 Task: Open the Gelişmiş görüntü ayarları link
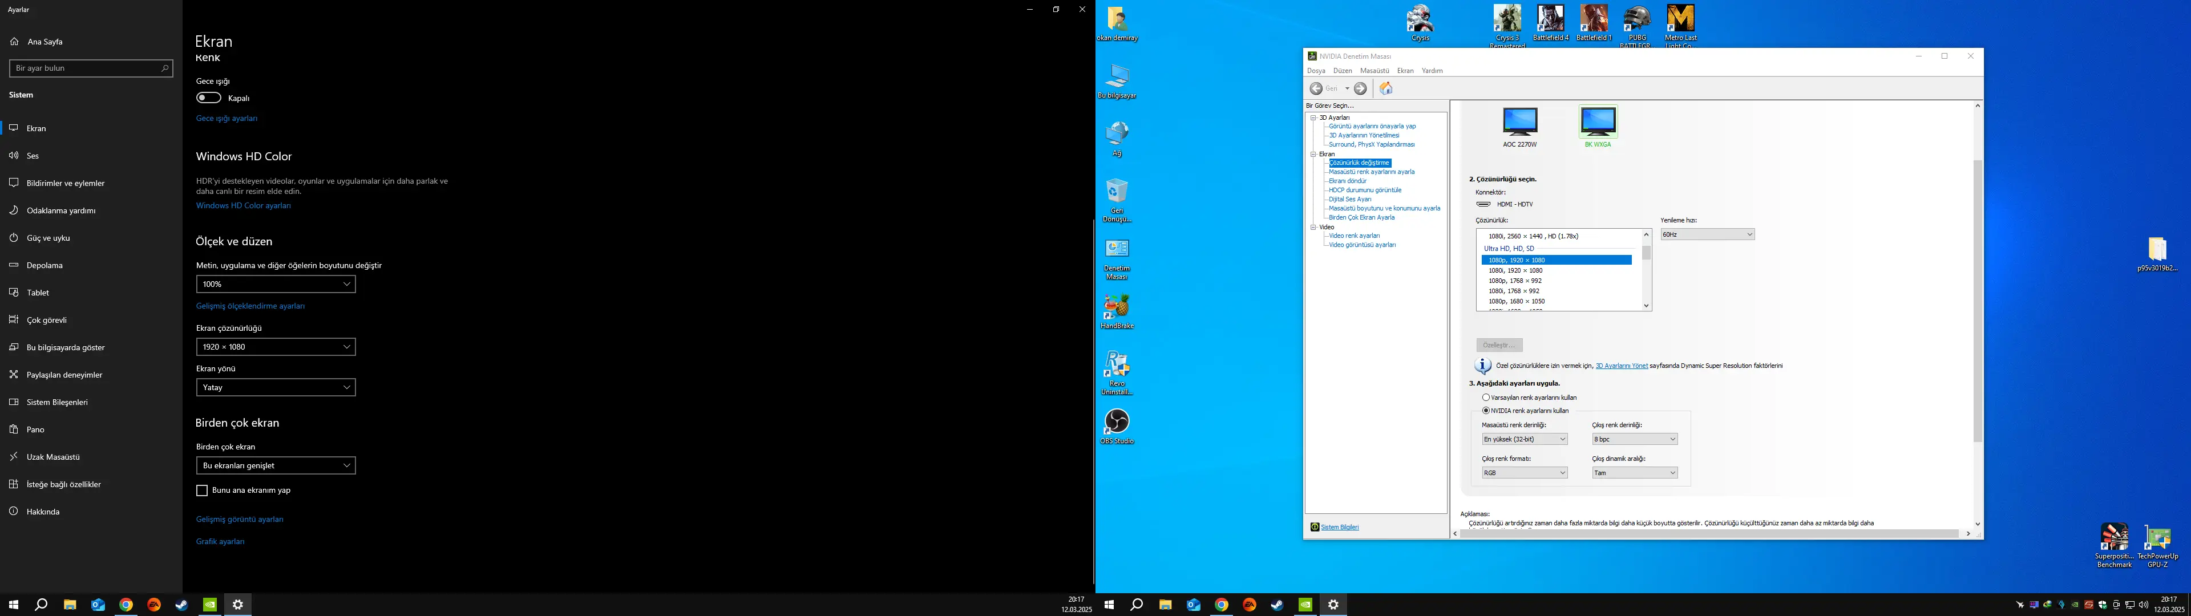(240, 519)
